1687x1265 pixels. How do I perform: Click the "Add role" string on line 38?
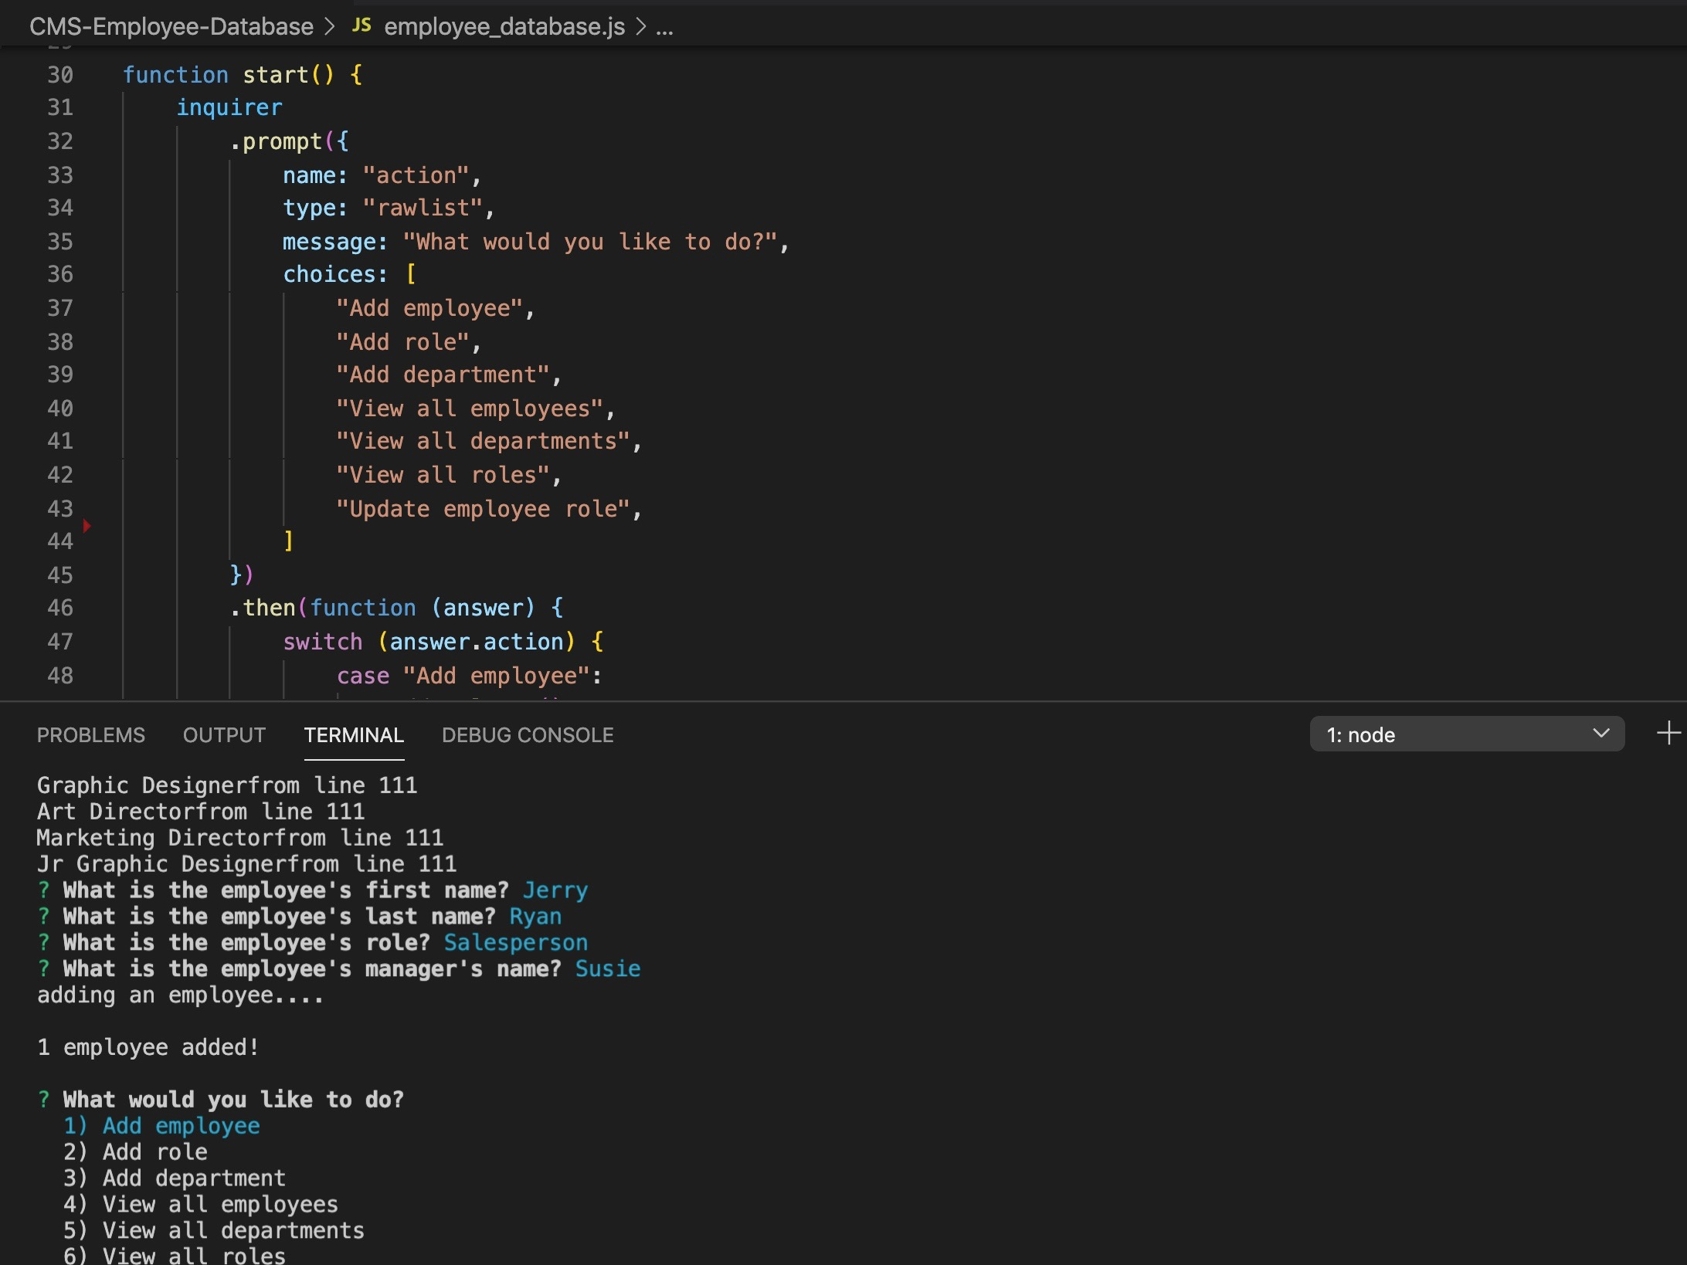pyautogui.click(x=402, y=342)
